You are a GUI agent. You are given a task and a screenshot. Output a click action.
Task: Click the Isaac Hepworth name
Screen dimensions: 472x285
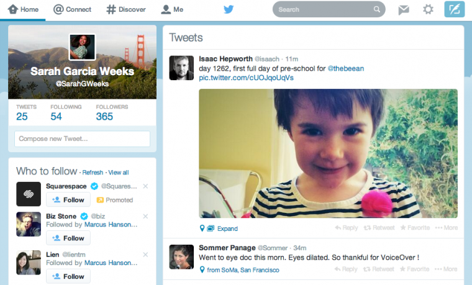[226, 59]
